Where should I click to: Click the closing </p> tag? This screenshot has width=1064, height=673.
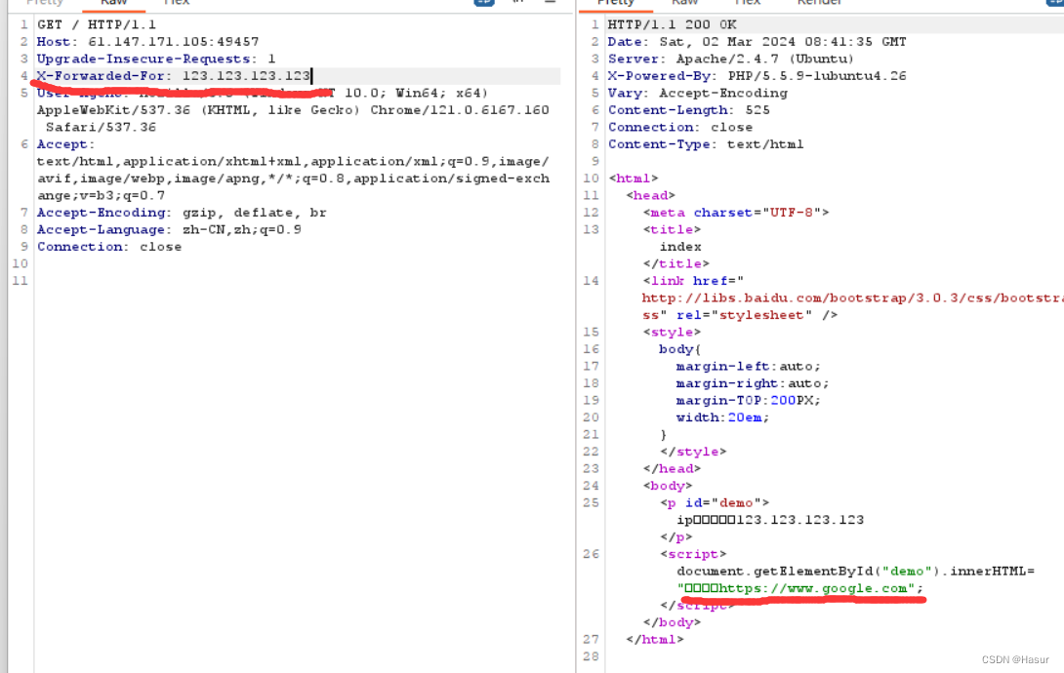click(x=675, y=536)
